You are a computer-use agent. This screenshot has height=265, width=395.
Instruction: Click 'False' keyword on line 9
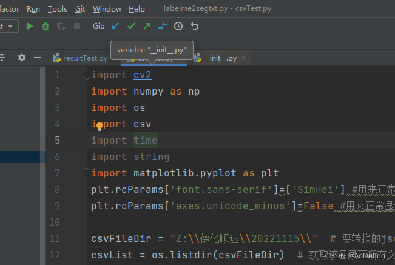[x=319, y=206]
